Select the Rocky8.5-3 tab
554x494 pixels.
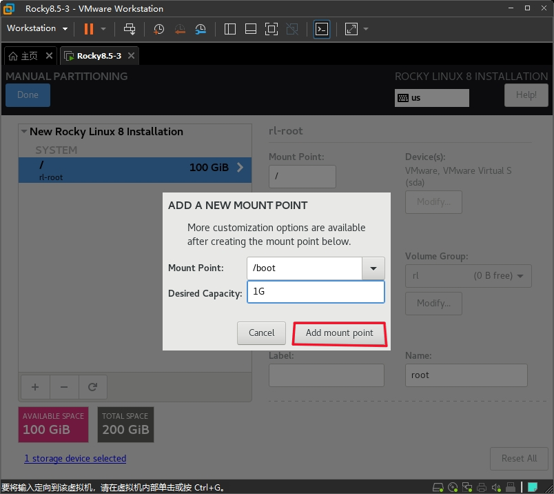99,56
